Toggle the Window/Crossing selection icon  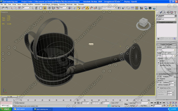45,8
